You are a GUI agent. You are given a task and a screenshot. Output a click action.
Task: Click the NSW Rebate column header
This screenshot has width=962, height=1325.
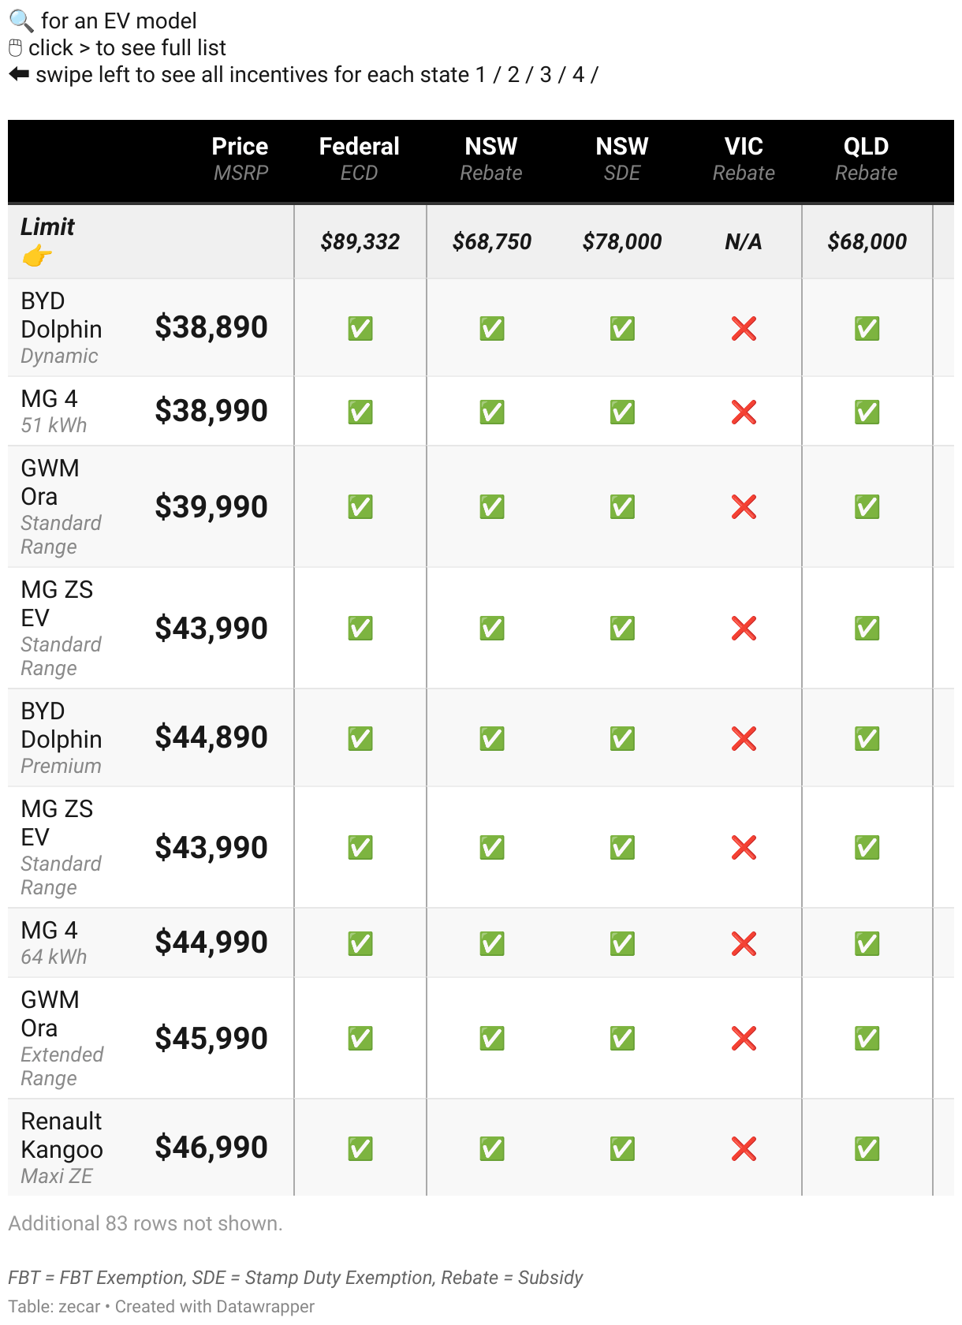[x=491, y=159]
